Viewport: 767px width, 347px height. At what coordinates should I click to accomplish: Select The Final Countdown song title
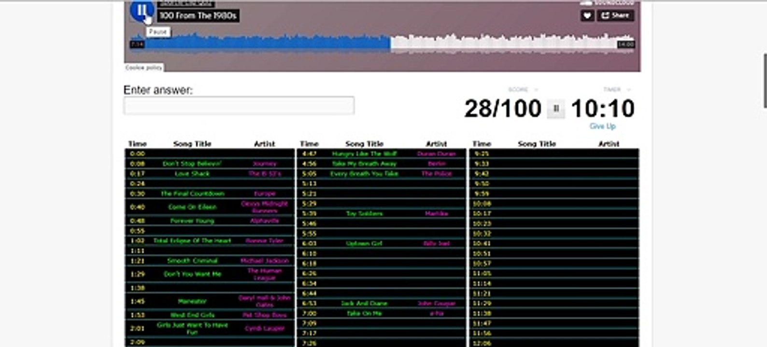click(192, 194)
